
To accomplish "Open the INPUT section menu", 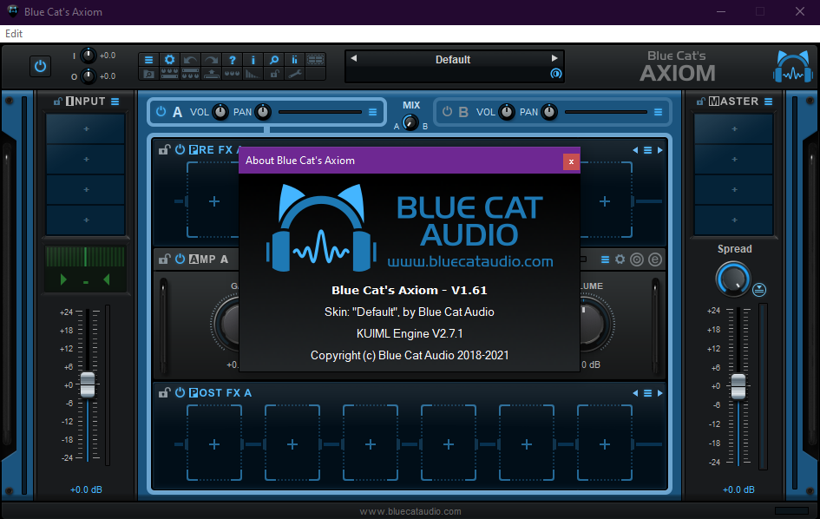I will click(115, 102).
